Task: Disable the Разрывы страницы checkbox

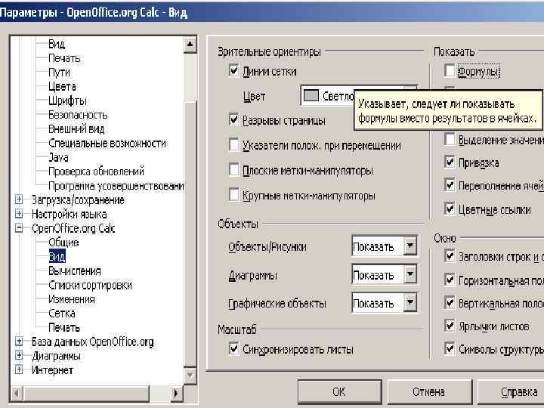Action: tap(234, 119)
